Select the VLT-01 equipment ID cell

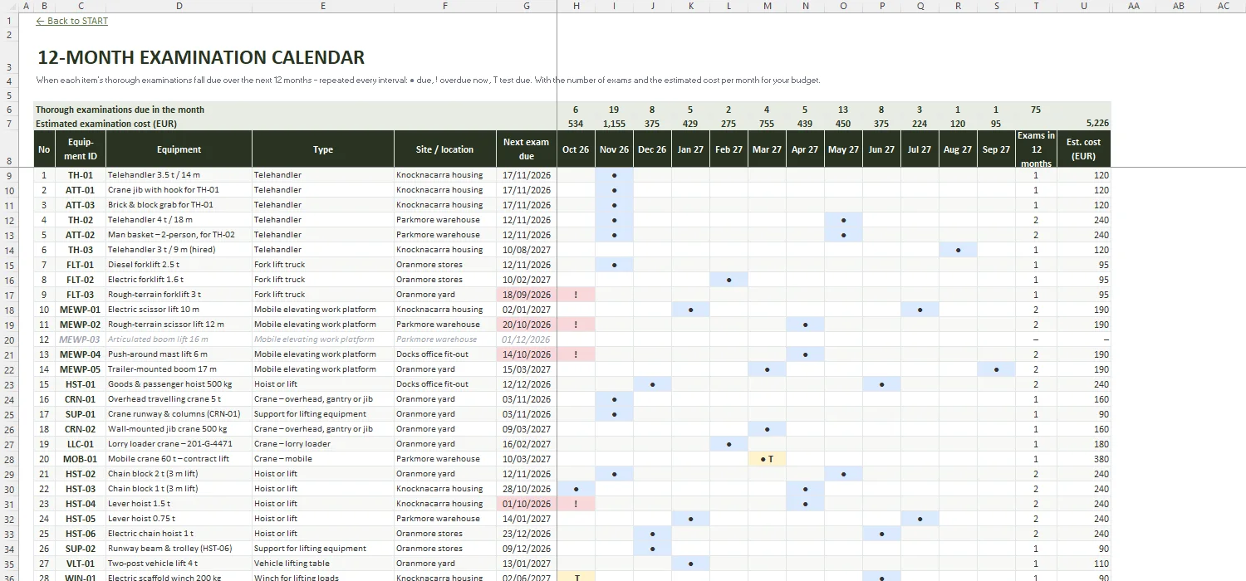[81, 564]
